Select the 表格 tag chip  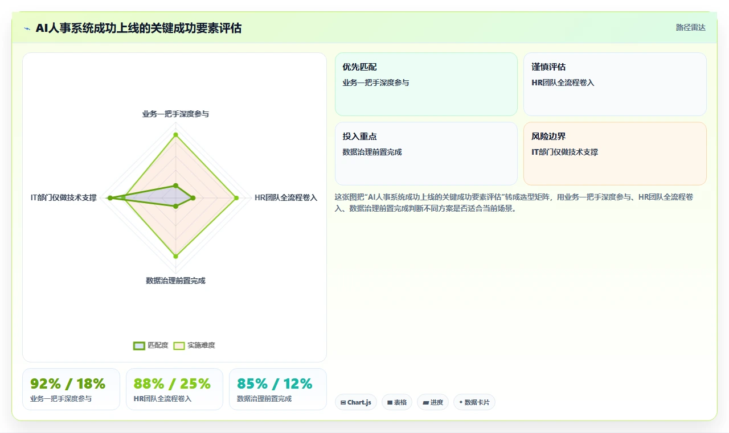[397, 402]
